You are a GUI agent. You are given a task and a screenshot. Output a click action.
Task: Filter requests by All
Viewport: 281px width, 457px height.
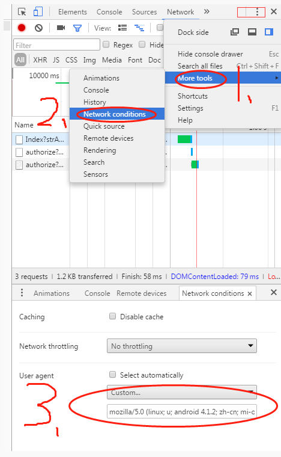click(20, 60)
